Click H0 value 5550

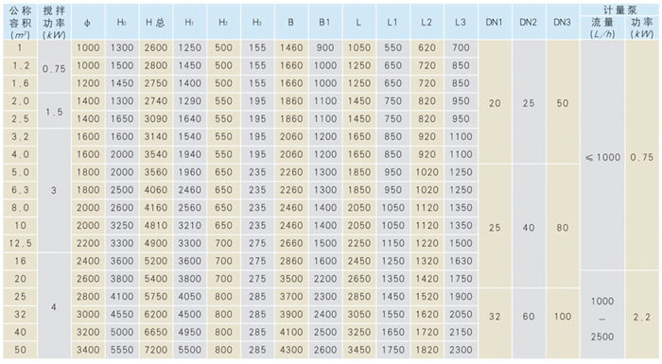click(x=122, y=350)
